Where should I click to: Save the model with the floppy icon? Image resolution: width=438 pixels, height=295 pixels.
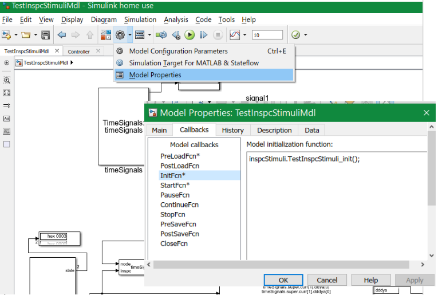(x=46, y=35)
